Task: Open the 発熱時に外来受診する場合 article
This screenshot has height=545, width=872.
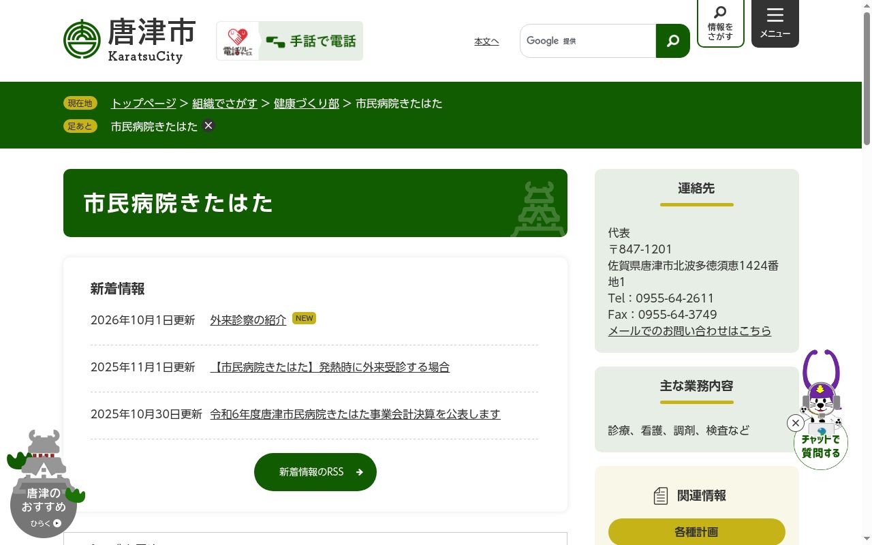Action: coord(330,367)
